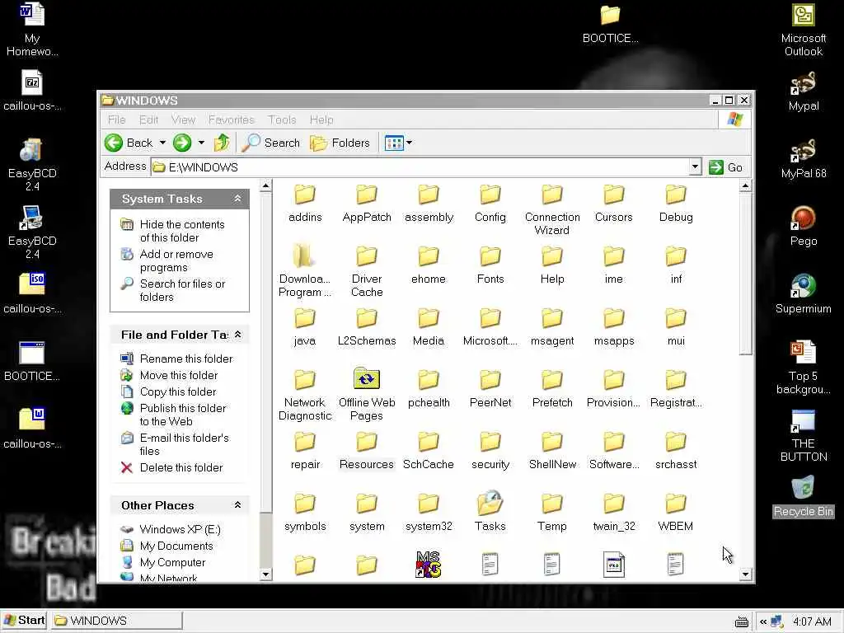Select the system32 folder

(x=429, y=511)
